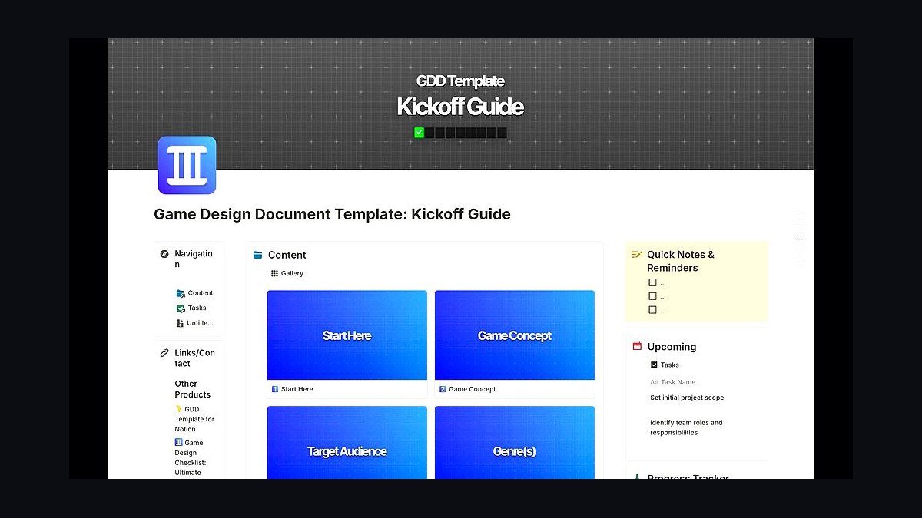Select the Tasks view tab under Upcoming
The height and width of the screenshot is (518, 922).
coord(665,365)
